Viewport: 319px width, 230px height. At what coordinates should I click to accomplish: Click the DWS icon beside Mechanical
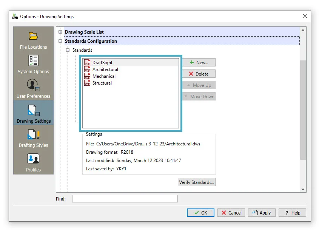(87, 76)
